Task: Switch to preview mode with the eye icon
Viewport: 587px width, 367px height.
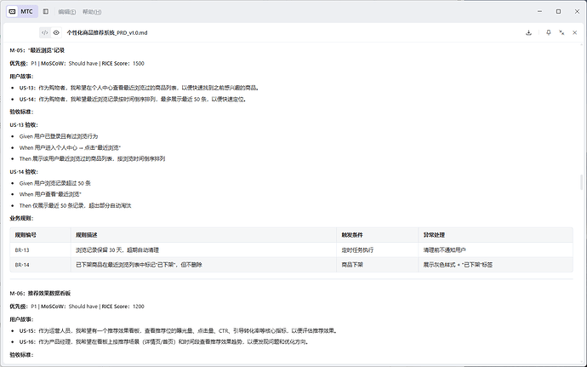Action: click(56, 32)
